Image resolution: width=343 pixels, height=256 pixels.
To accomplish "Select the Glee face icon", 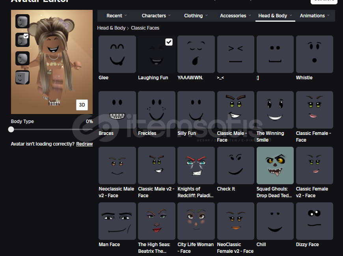I will pyautogui.click(x=117, y=54).
